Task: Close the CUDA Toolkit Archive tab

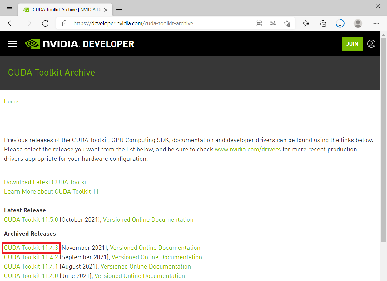Action: click(x=106, y=10)
